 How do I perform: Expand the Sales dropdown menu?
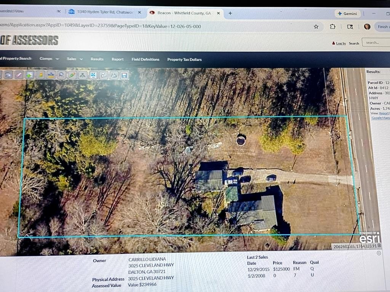[75, 59]
